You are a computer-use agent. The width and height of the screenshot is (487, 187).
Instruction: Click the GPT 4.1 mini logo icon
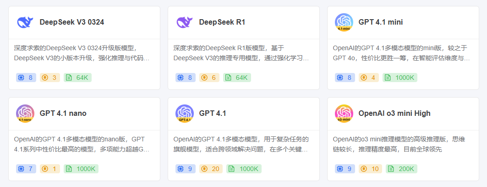pyautogui.click(x=344, y=22)
